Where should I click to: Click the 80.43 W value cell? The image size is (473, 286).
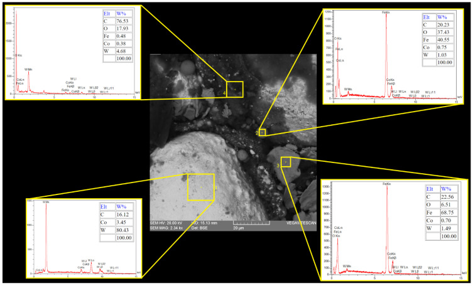coord(124,230)
